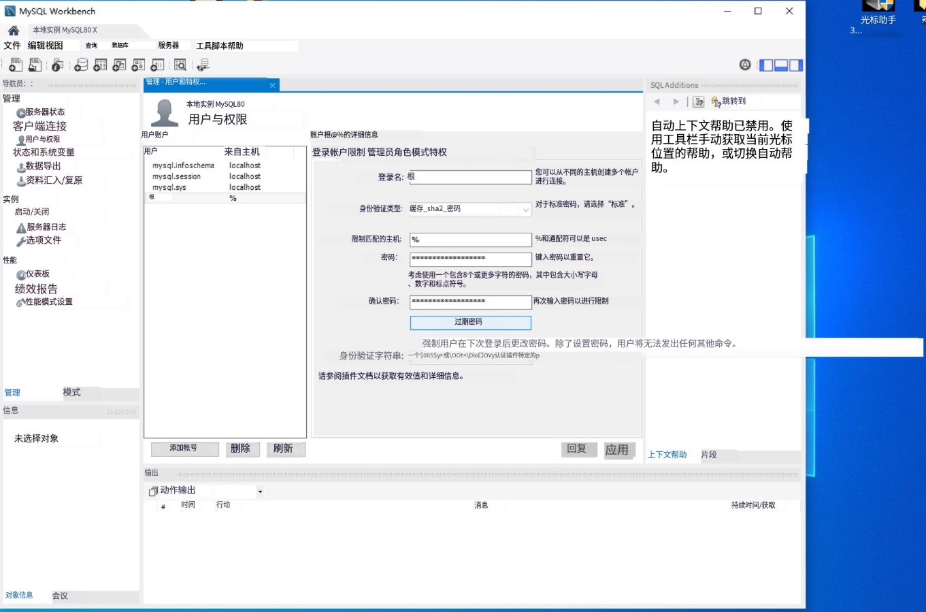Select mysql.sys user account row
This screenshot has width=926, height=612.
click(225, 187)
